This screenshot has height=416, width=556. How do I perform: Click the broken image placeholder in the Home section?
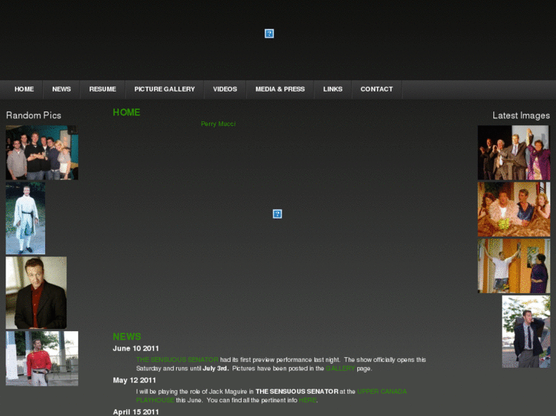[x=278, y=214]
